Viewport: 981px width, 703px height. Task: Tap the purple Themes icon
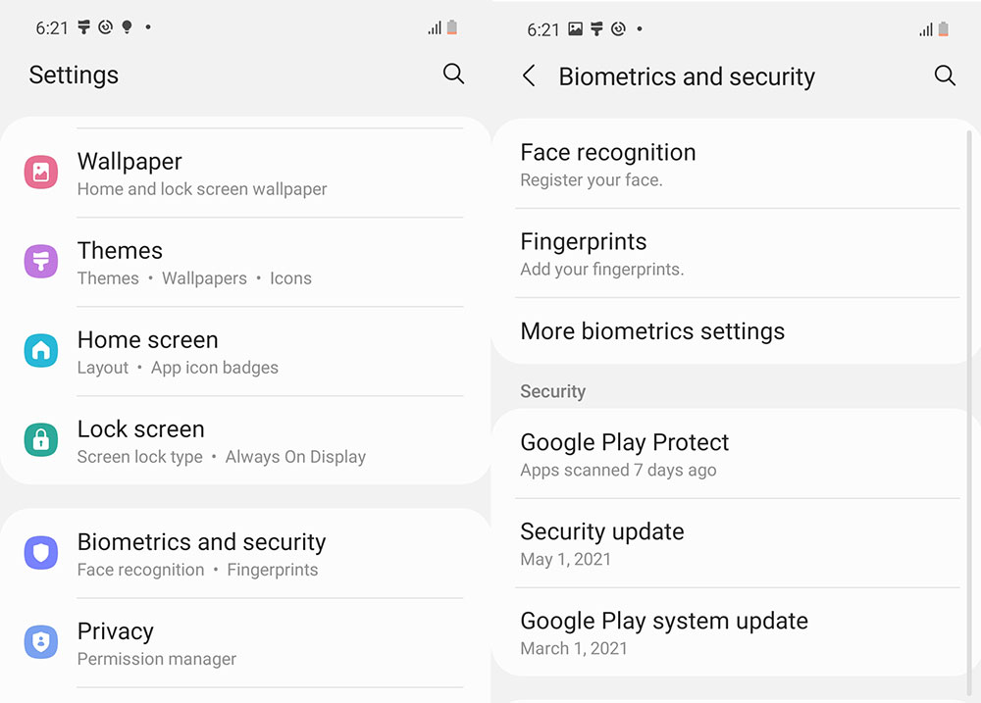coord(41,262)
